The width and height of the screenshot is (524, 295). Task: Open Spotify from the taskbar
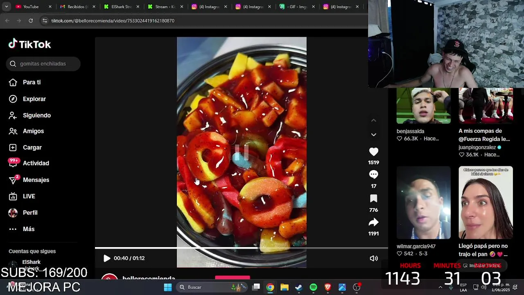pyautogui.click(x=313, y=287)
